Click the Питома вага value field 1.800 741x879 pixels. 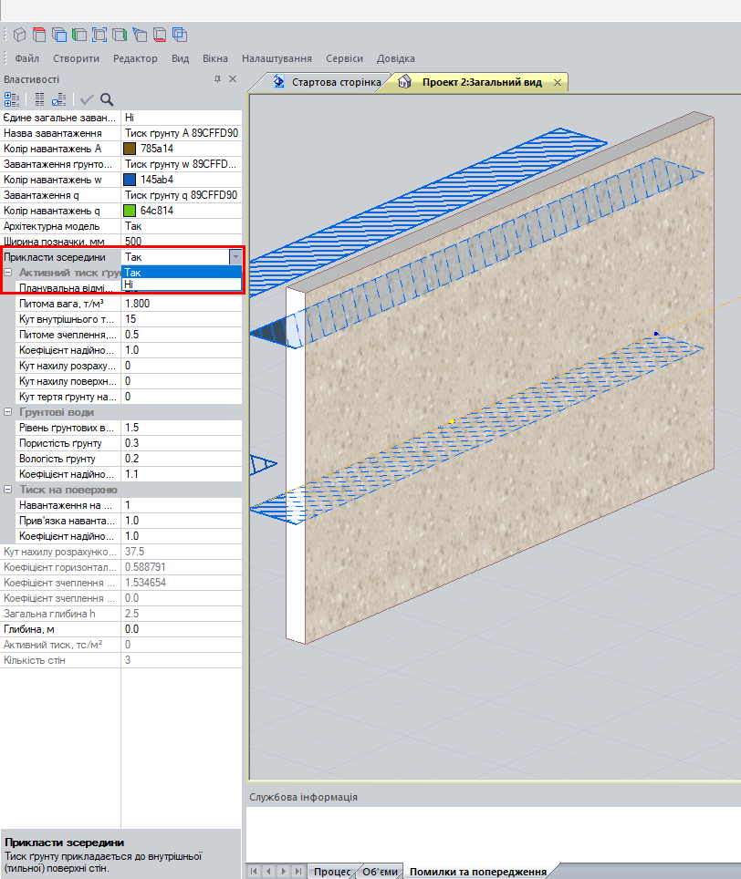point(182,304)
